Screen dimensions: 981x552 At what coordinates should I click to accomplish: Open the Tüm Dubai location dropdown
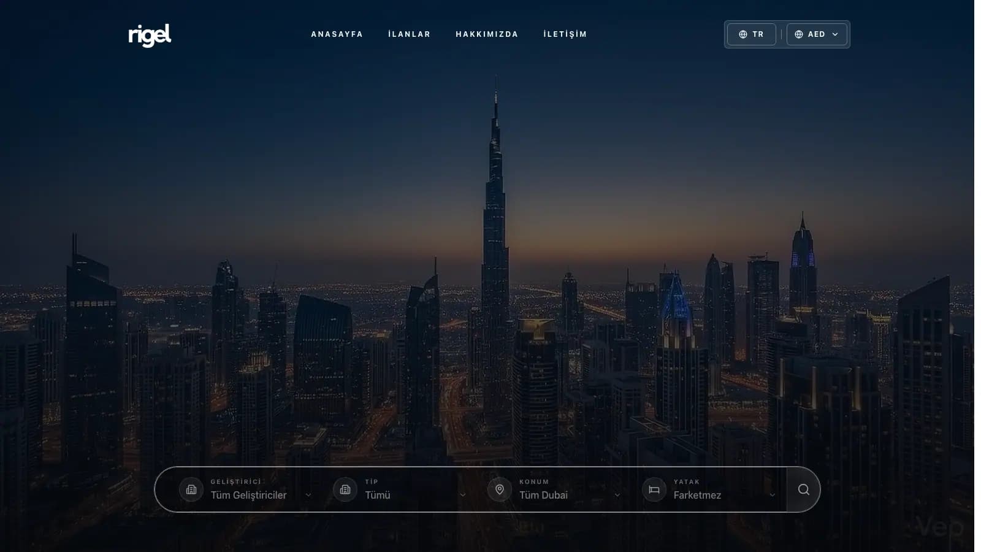point(570,495)
